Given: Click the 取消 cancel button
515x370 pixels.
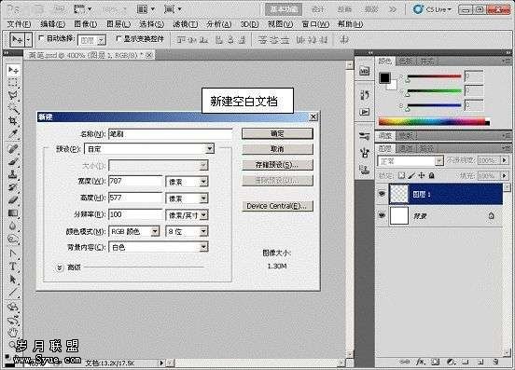Looking at the screenshot, I should tap(277, 149).
